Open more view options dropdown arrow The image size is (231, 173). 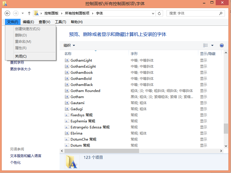(212, 45)
